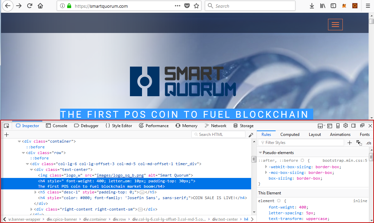Viewport: 374px width, 223px height.
Task: Highlight elements matching ::after, ::before selector
Action: click(x=302, y=160)
